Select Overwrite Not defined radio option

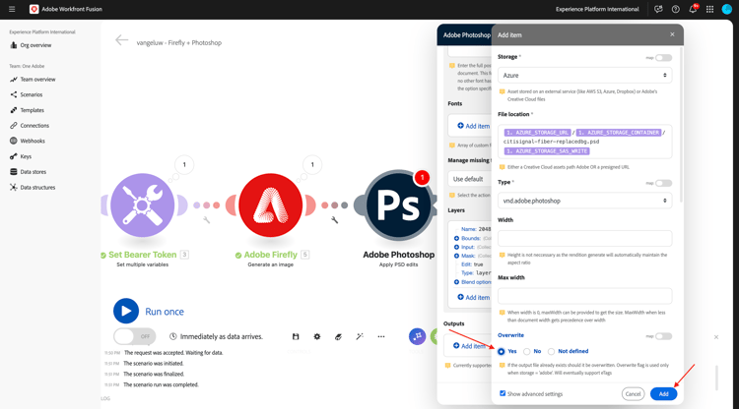click(x=551, y=352)
